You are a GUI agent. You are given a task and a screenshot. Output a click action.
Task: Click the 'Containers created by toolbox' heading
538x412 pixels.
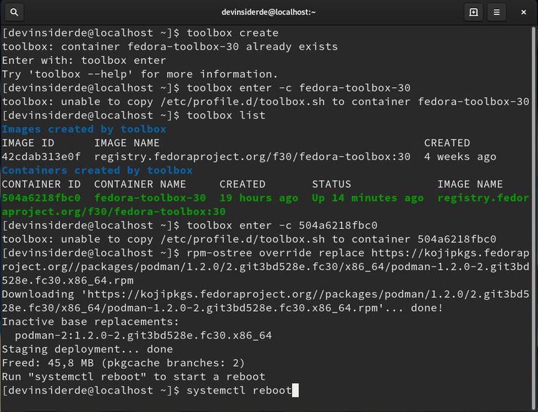pos(97,170)
